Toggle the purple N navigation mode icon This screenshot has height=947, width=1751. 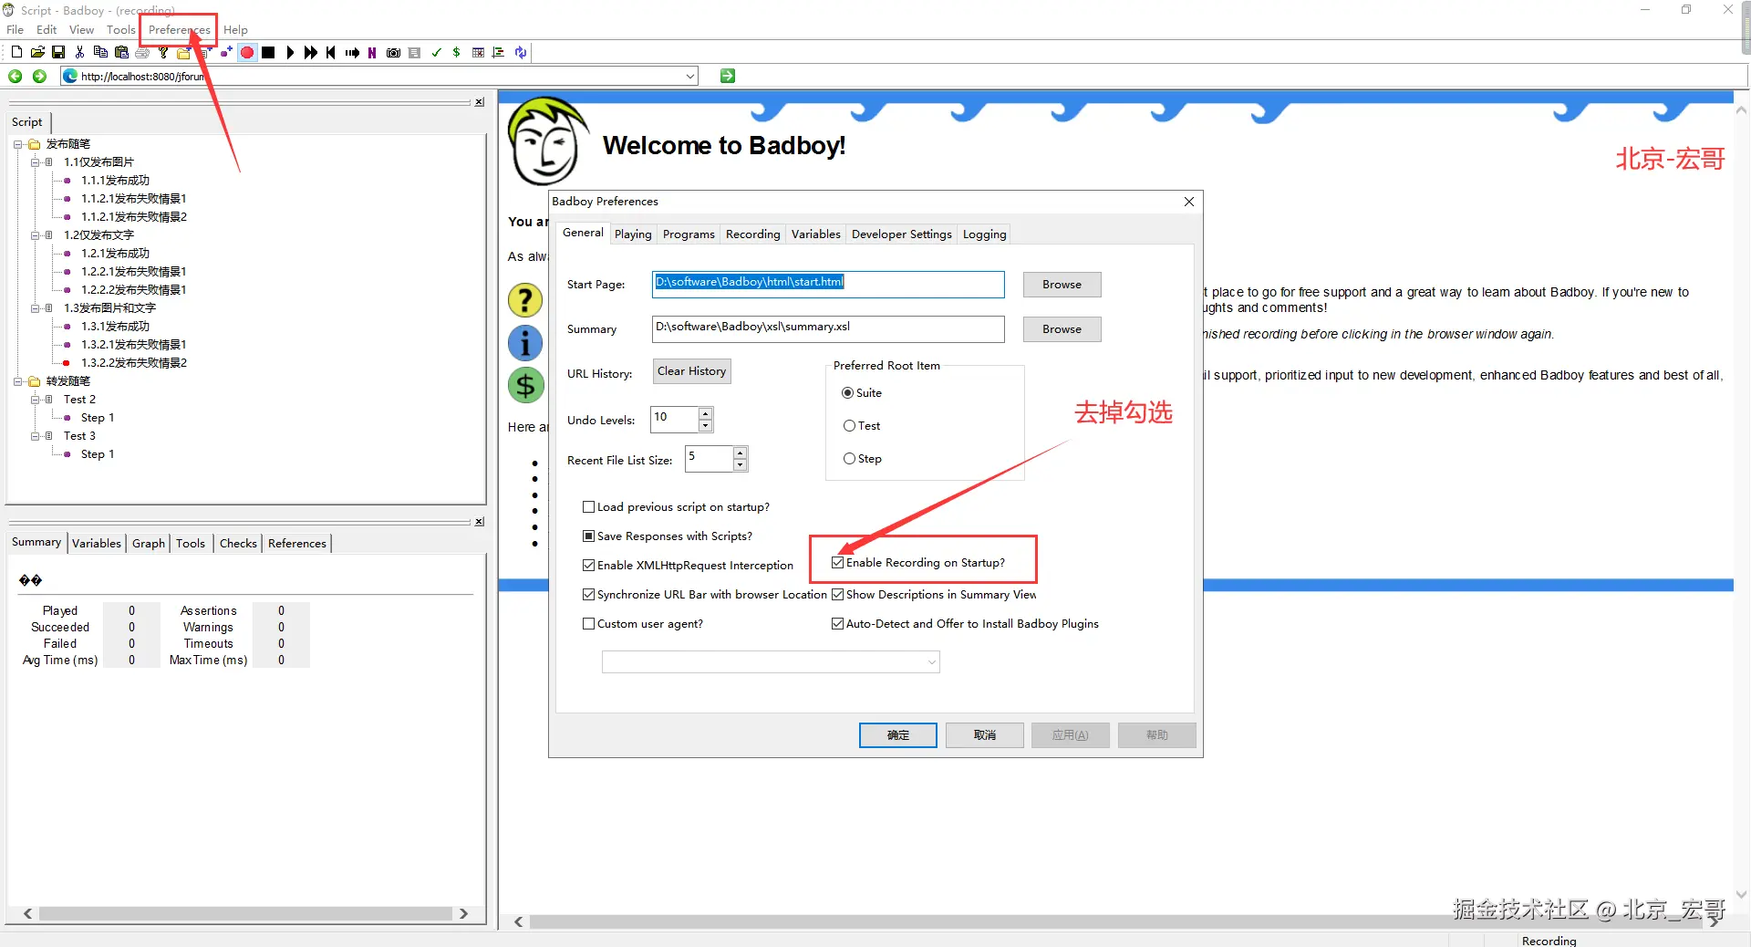point(372,52)
